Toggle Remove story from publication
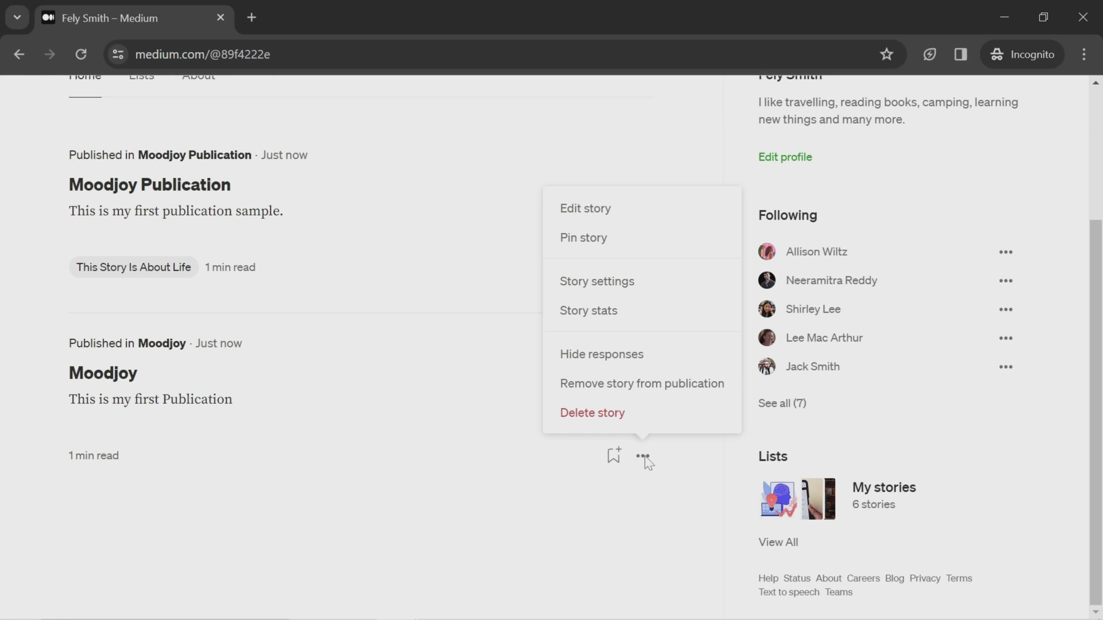This screenshot has width=1103, height=620. click(x=642, y=382)
